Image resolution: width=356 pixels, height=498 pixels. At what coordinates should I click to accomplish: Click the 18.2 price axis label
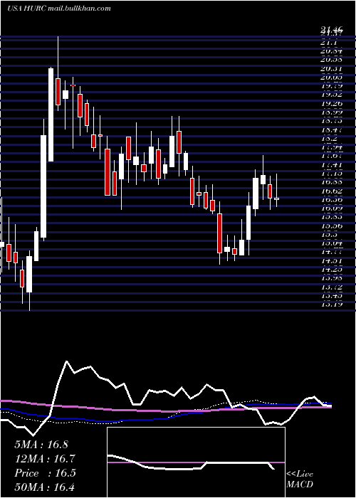[328, 139]
